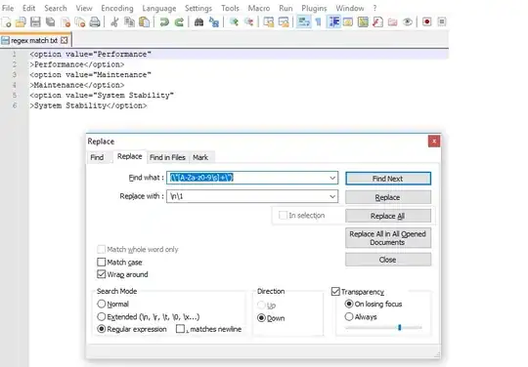The image size is (528, 367).
Task: Click the Open file folder icon
Action: tap(21, 22)
